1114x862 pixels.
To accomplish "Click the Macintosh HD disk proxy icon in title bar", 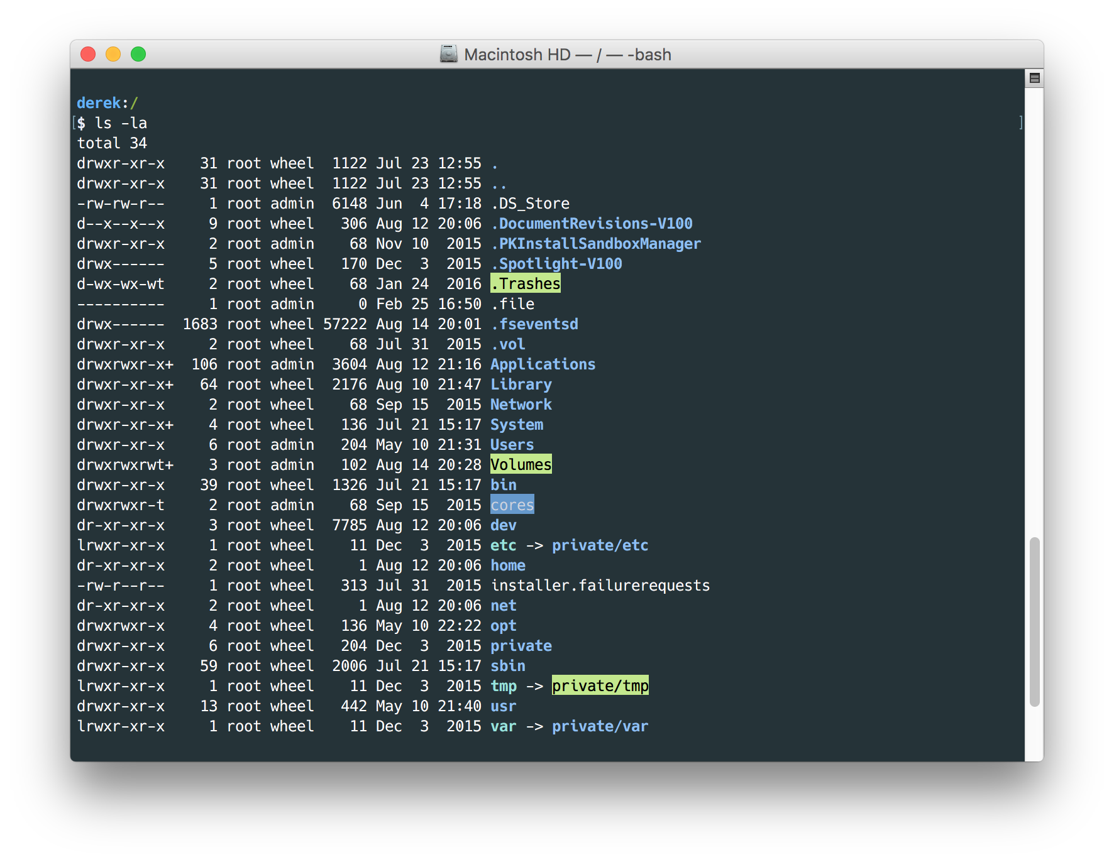I will (448, 55).
